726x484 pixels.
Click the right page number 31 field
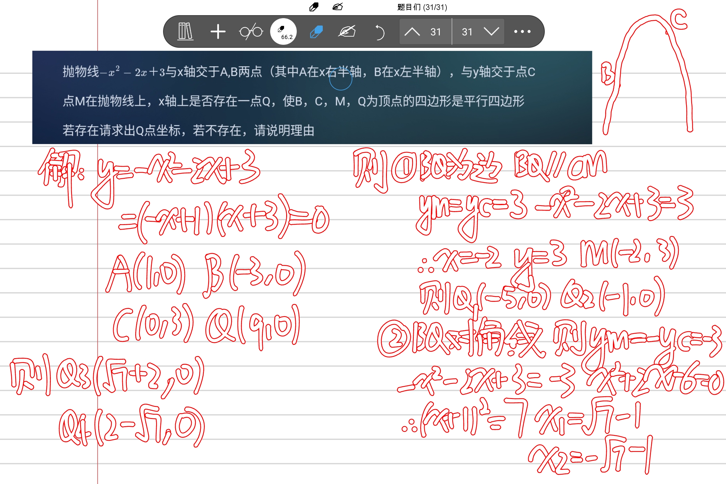(467, 32)
